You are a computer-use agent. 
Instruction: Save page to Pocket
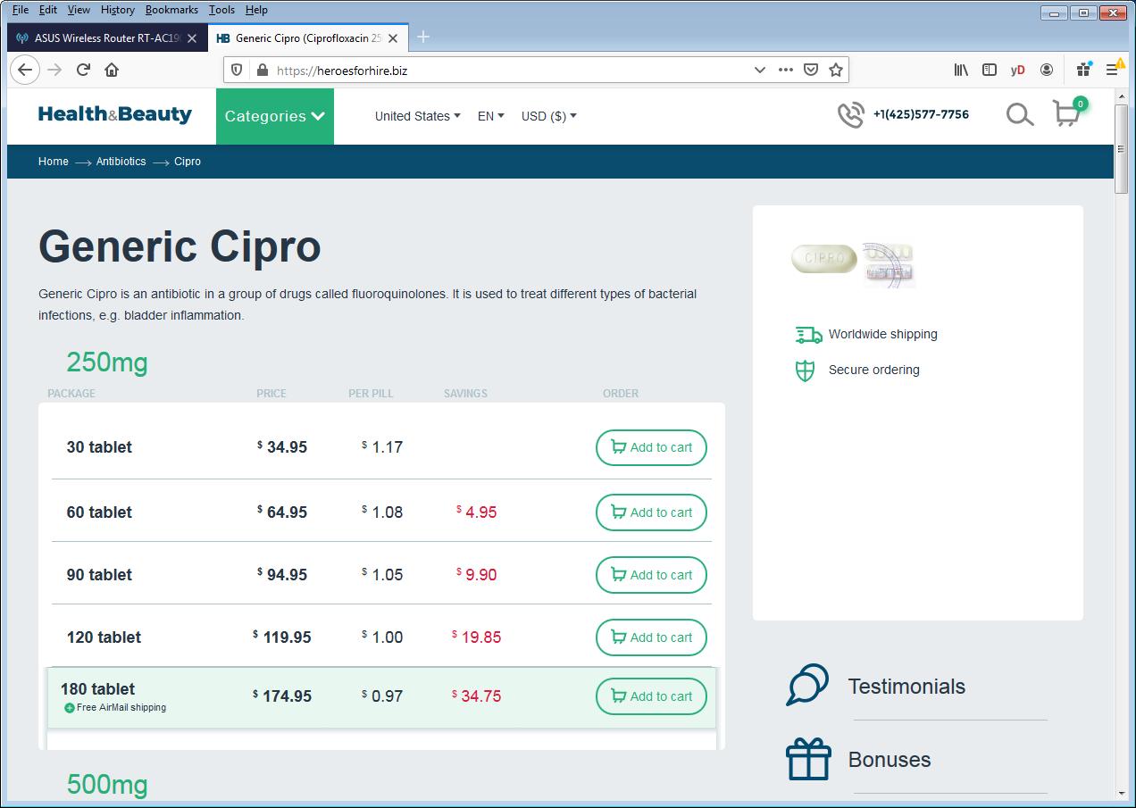[810, 70]
